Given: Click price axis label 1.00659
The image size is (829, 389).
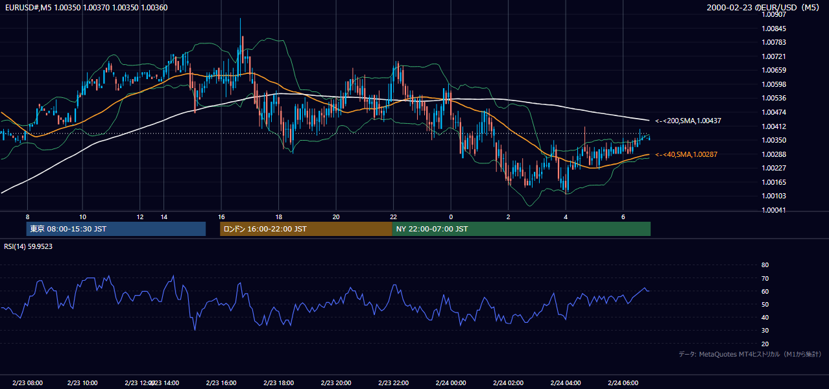Looking at the screenshot, I should click(x=774, y=70).
